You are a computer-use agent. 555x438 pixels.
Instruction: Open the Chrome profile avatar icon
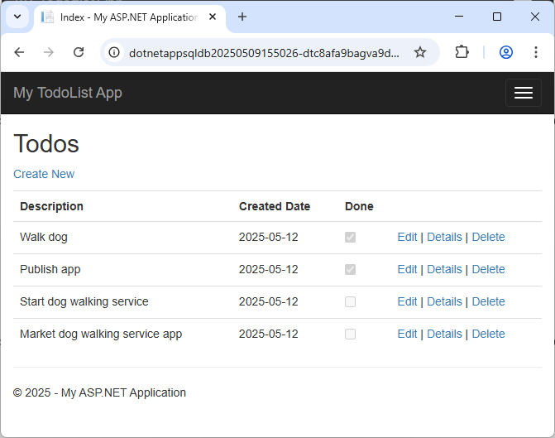click(x=506, y=52)
